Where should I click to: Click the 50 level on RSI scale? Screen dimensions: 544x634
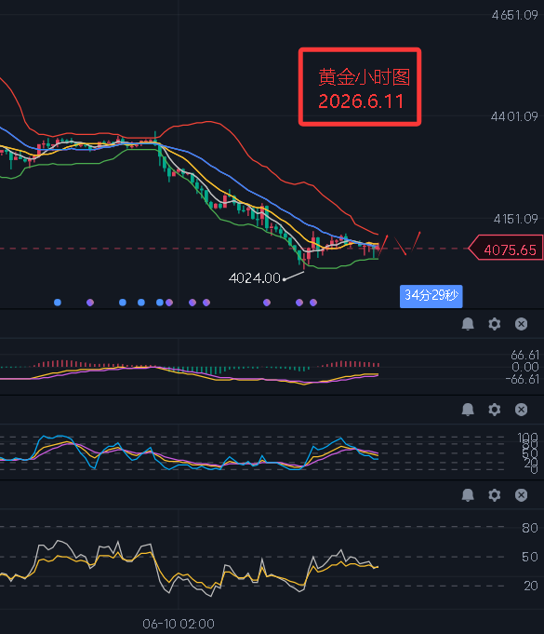[x=529, y=557]
